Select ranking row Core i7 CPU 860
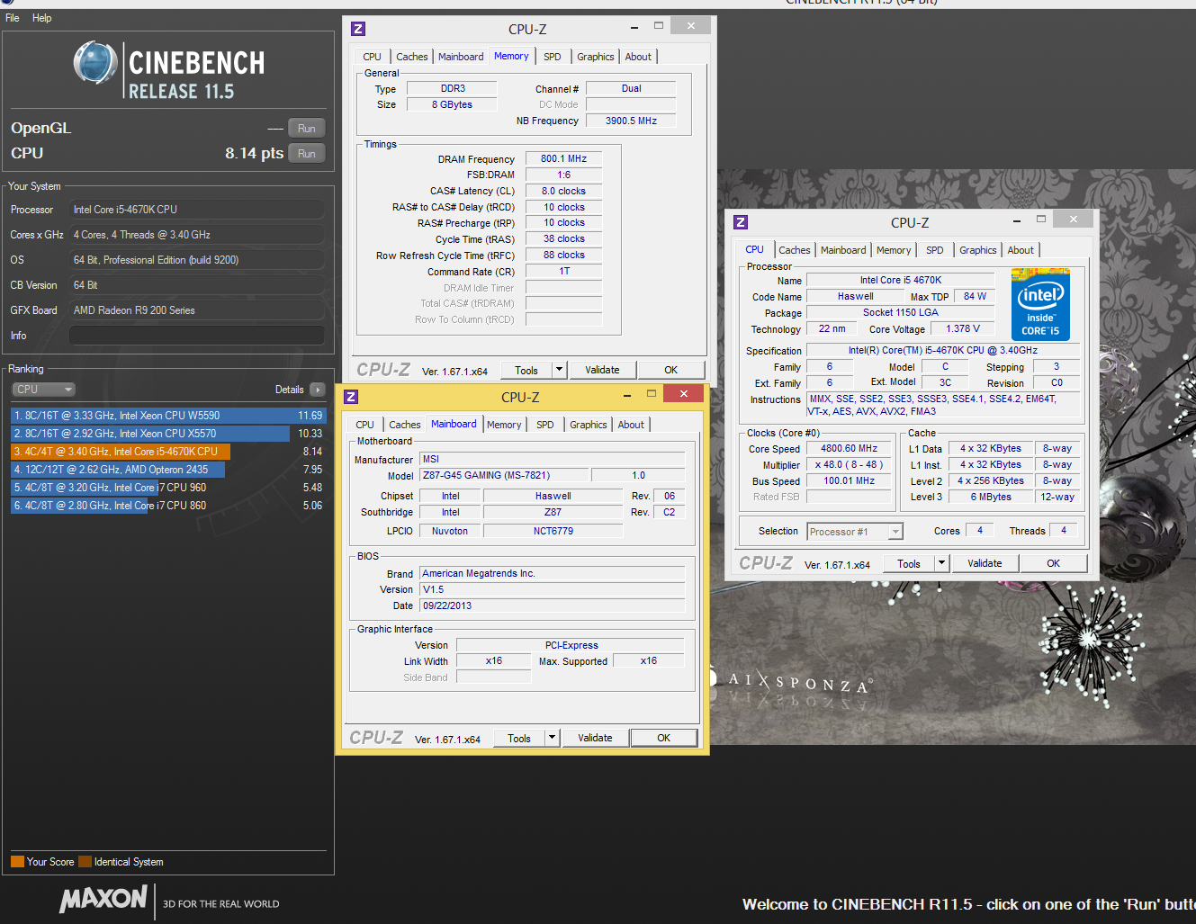 click(x=168, y=506)
